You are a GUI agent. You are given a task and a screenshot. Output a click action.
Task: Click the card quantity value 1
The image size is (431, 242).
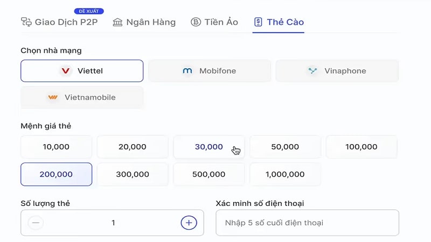coord(113,223)
